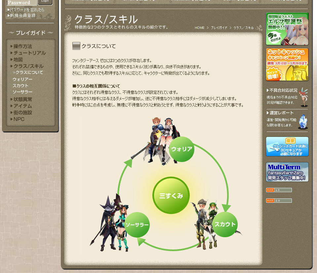
Task: Expand the 操作方法 sidebar item
Action: [22, 46]
